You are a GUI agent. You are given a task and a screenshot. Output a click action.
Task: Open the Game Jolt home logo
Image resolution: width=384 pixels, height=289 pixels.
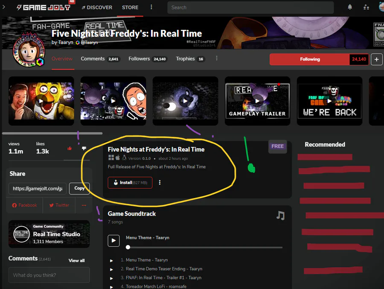tap(44, 7)
